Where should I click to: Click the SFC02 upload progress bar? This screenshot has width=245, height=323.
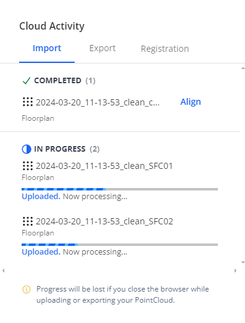(120, 245)
